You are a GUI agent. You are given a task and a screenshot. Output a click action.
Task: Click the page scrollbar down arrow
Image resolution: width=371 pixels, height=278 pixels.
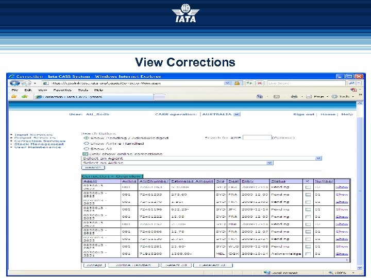pos(360,268)
